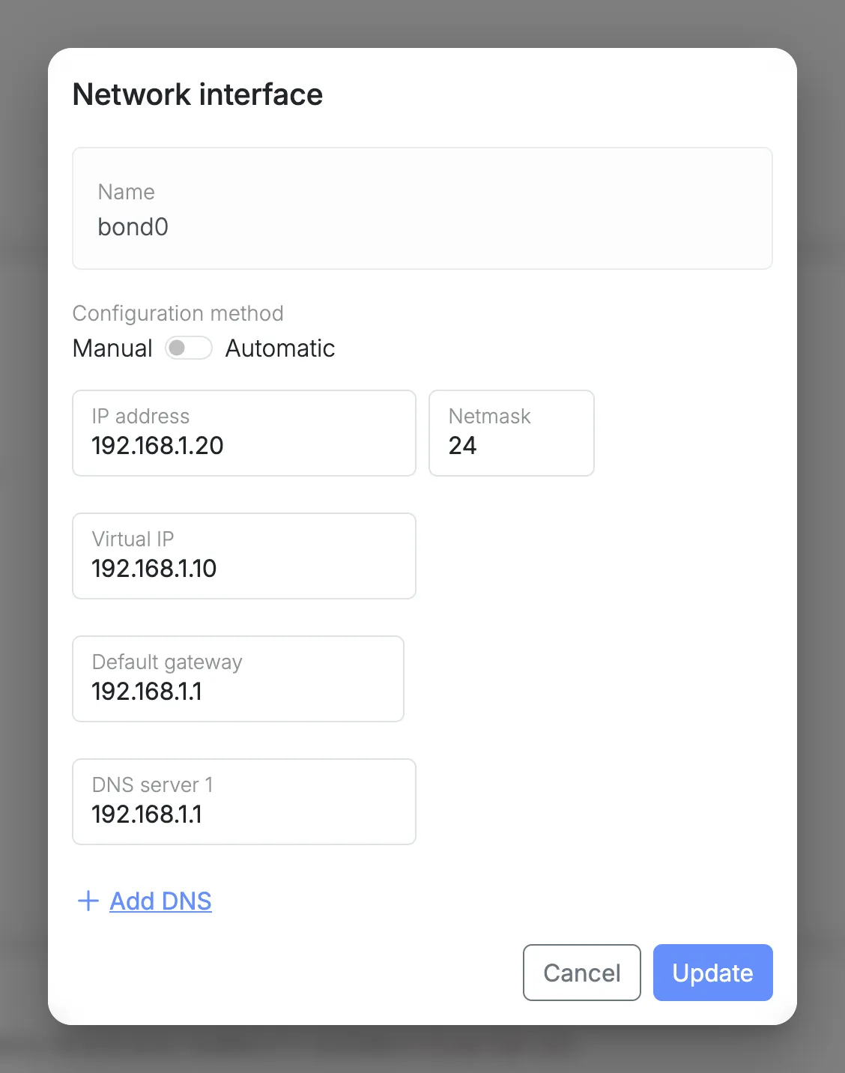Click the Update button
The height and width of the screenshot is (1073, 845).
click(713, 973)
